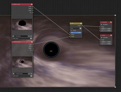Click backdrop bottom-right corner handle
This screenshot has height=92, width=121.
[x=115, y=87]
